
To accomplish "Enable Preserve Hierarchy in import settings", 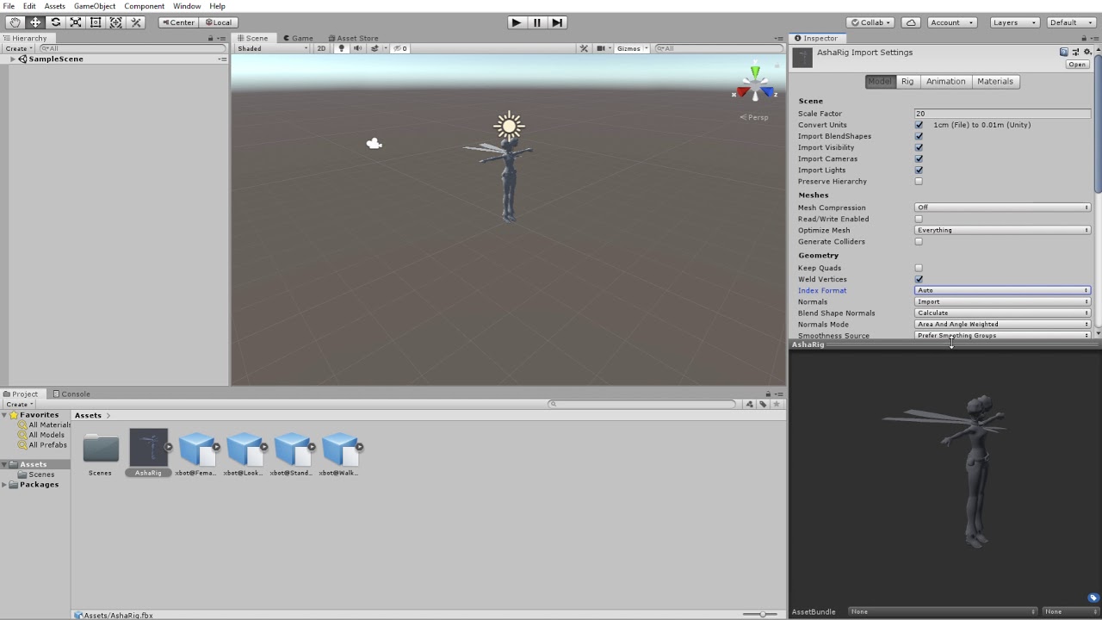I will click(919, 182).
